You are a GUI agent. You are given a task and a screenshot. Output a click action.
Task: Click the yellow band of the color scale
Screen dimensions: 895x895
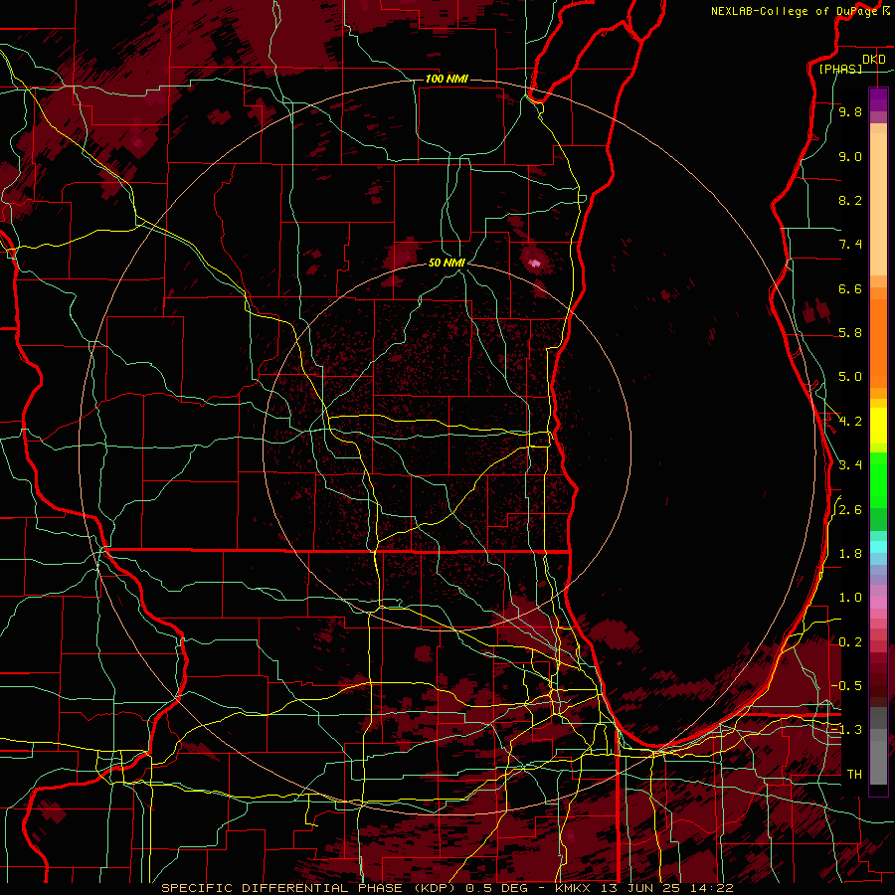[x=878, y=426]
